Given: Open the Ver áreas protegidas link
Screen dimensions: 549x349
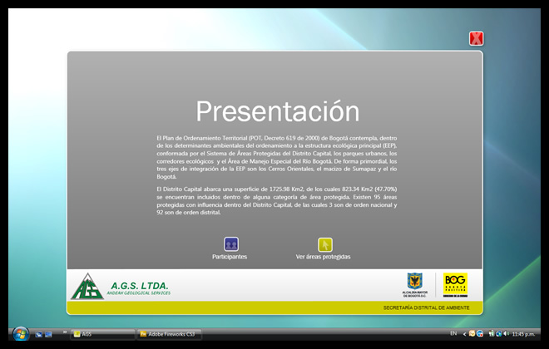Looking at the screenshot, I should (x=323, y=257).
